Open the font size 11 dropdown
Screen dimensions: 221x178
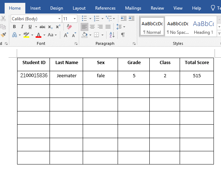(74, 19)
